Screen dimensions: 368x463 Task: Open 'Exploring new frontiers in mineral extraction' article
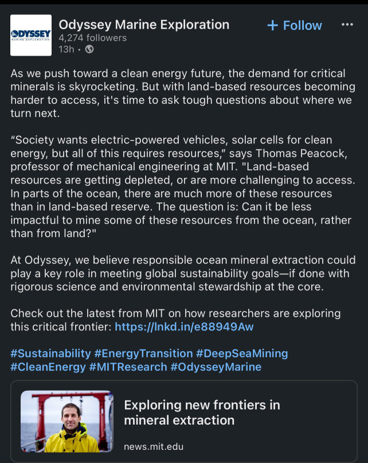pos(202,413)
